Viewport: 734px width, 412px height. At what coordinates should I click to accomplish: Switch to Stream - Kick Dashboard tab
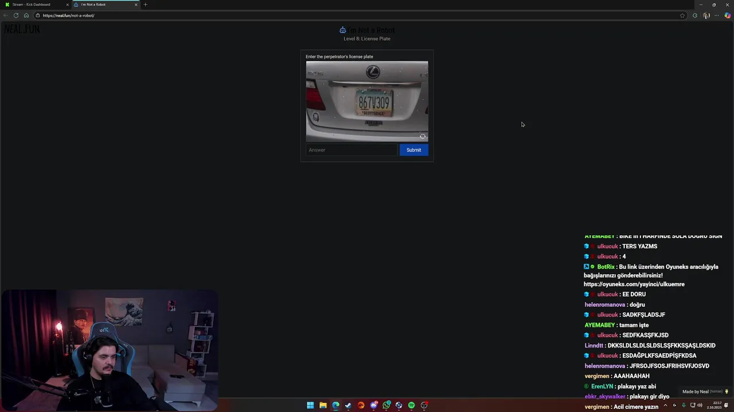[x=34, y=5]
